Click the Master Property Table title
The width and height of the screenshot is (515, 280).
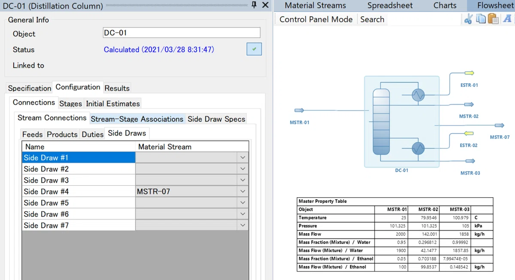click(x=323, y=201)
